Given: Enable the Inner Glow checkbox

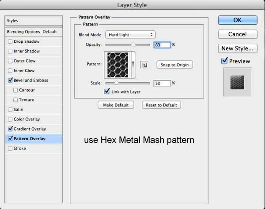Looking at the screenshot, I should pos(10,71).
